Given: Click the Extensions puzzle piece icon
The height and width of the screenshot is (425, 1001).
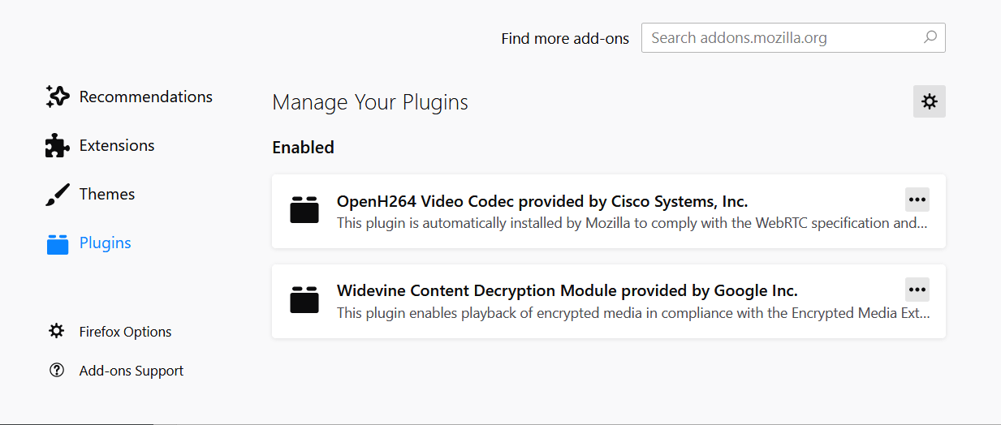Looking at the screenshot, I should tap(58, 146).
